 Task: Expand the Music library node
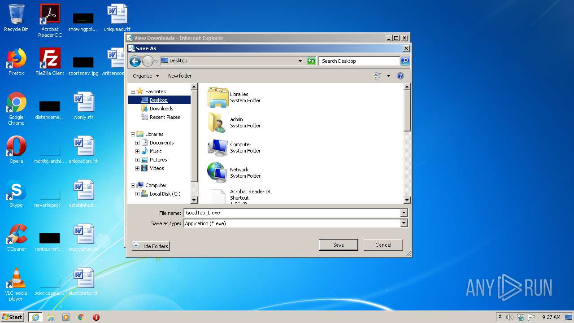tap(137, 151)
